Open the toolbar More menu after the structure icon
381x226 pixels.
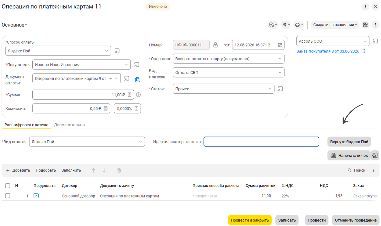tap(375, 25)
